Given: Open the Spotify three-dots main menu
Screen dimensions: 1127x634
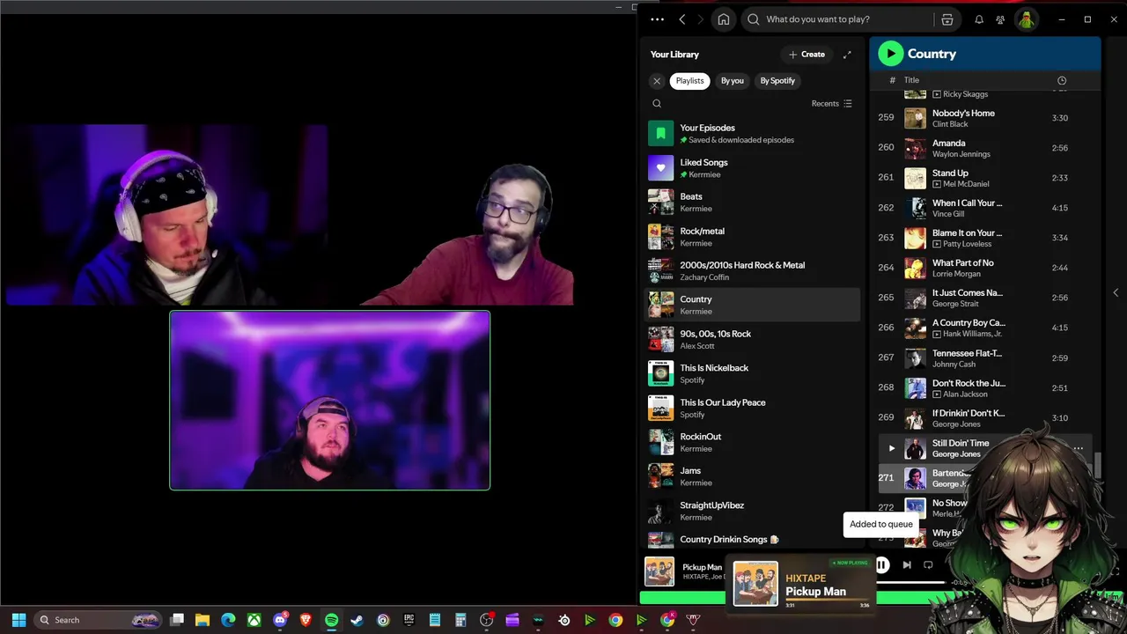Looking at the screenshot, I should [x=657, y=19].
